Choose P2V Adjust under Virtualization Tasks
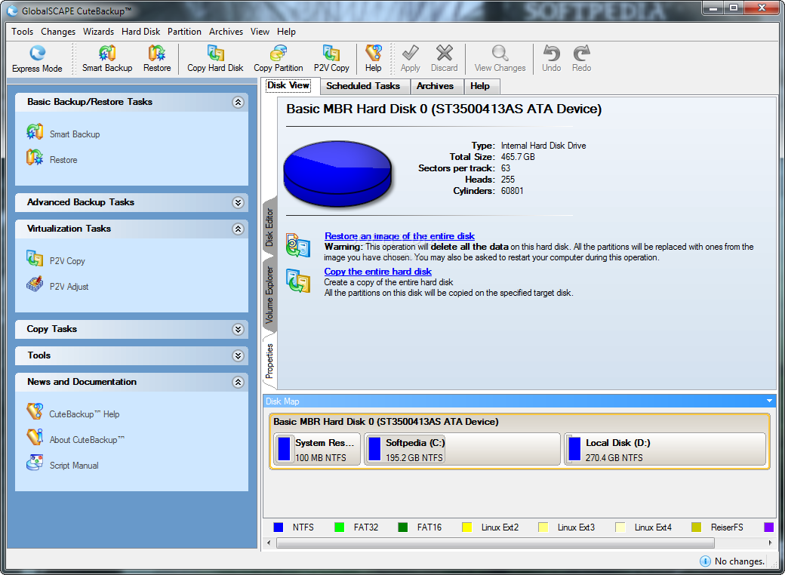785x575 pixels. tap(57, 286)
